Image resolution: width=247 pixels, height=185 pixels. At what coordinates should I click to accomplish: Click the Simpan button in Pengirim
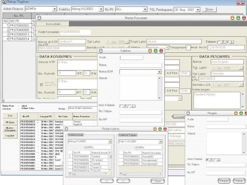click(x=224, y=181)
